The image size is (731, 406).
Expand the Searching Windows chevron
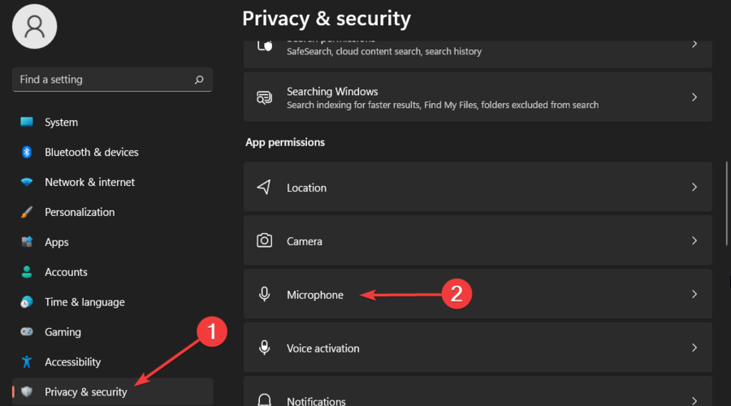[x=694, y=97]
